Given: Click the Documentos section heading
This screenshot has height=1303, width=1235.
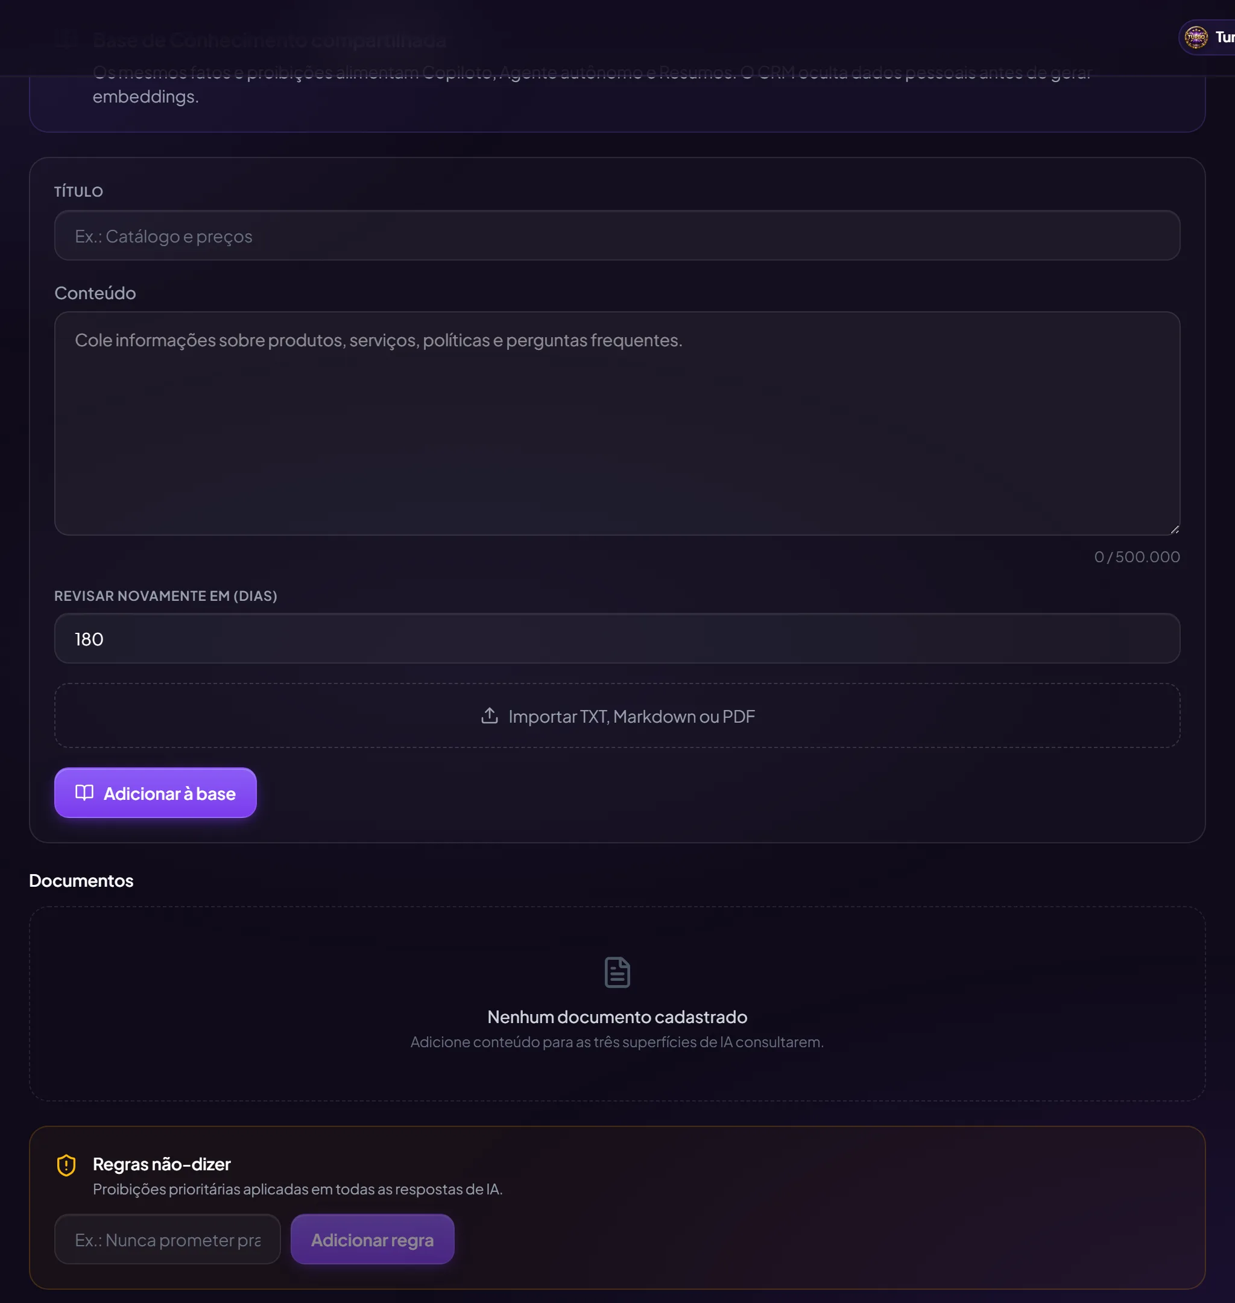Looking at the screenshot, I should click(x=81, y=880).
